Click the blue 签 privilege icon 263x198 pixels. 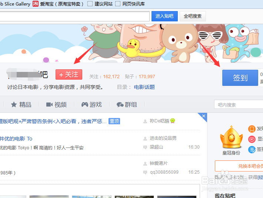point(252,149)
